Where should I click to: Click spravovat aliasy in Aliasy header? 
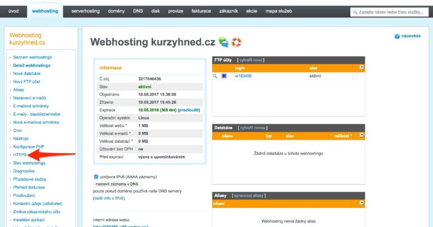[249, 195]
